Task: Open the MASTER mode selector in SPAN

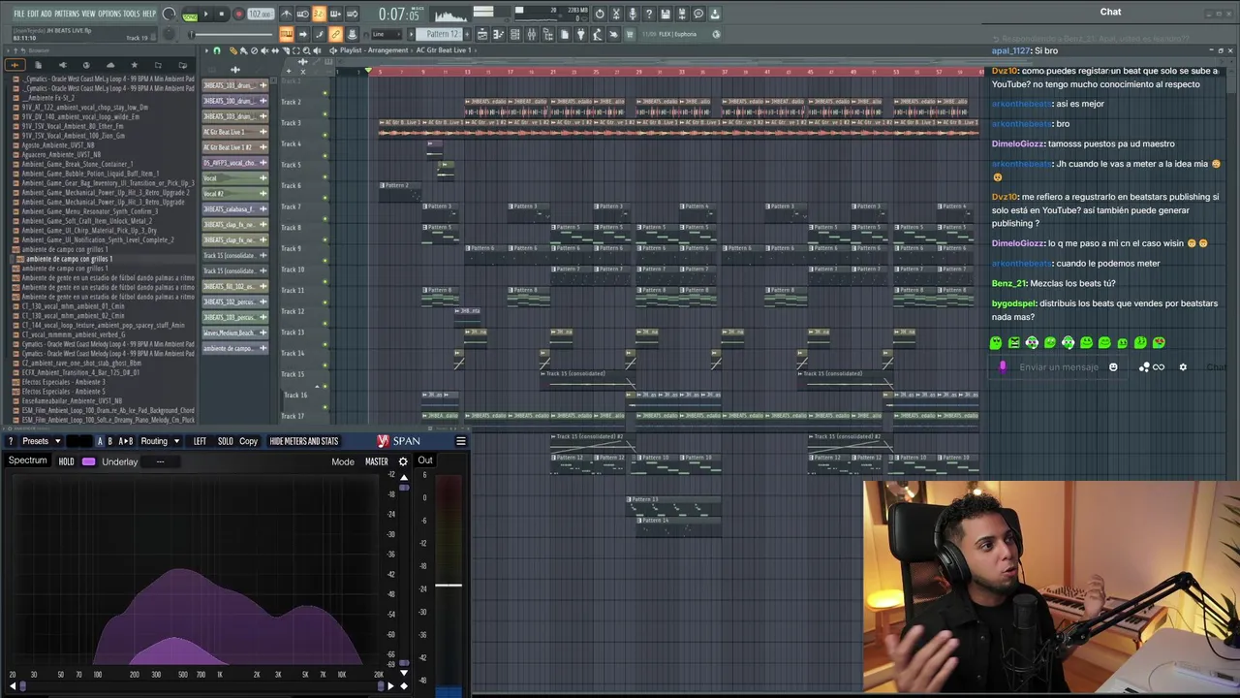Action: point(377,461)
